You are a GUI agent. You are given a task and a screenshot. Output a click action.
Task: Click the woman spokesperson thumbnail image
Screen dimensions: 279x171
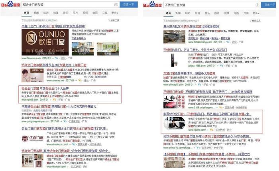pos(33,75)
